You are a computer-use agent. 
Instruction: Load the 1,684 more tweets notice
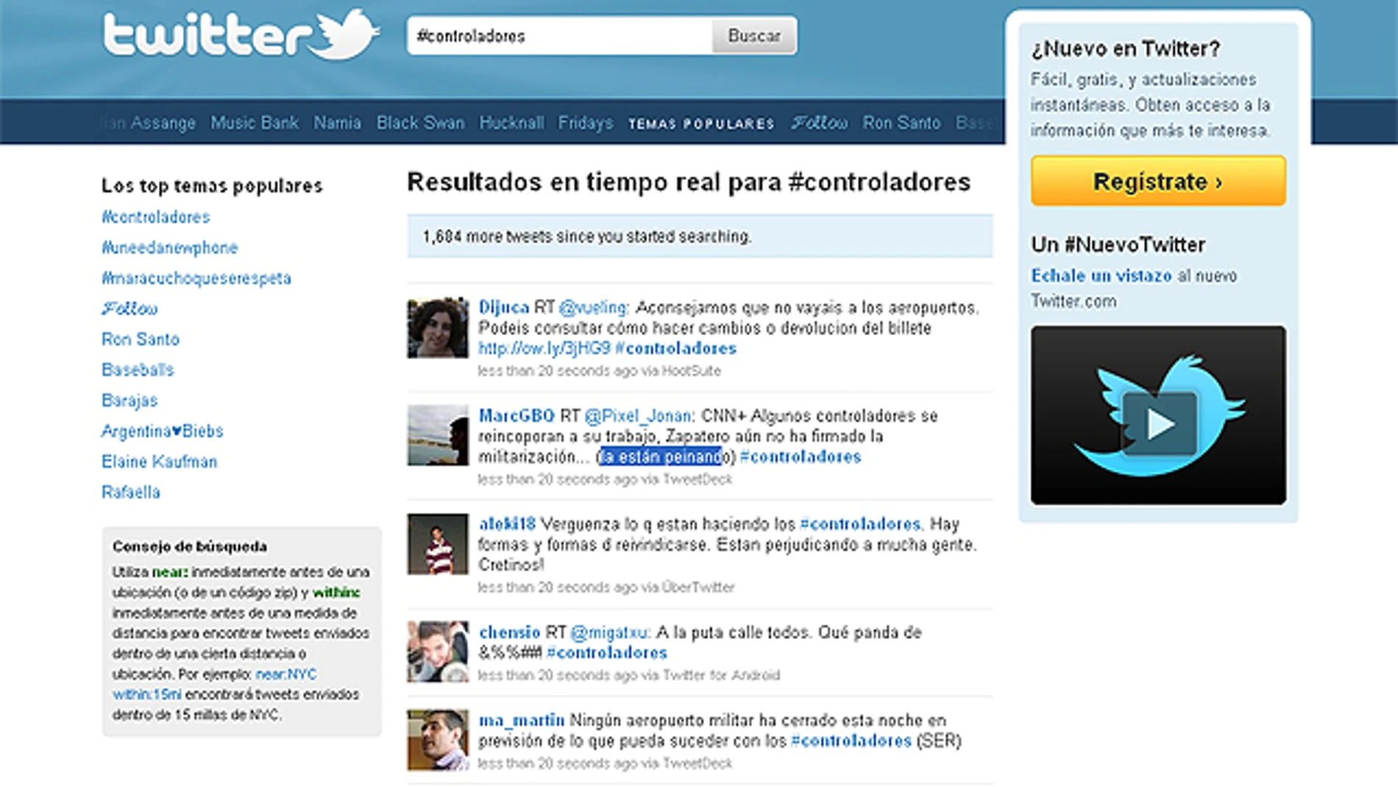click(x=700, y=236)
